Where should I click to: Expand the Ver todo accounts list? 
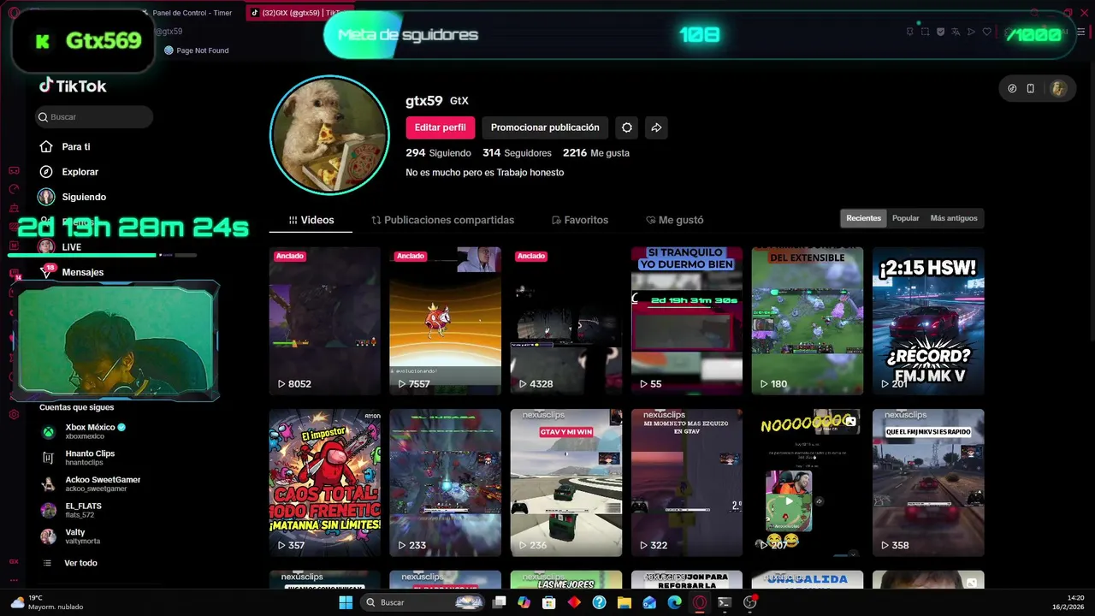click(x=80, y=563)
